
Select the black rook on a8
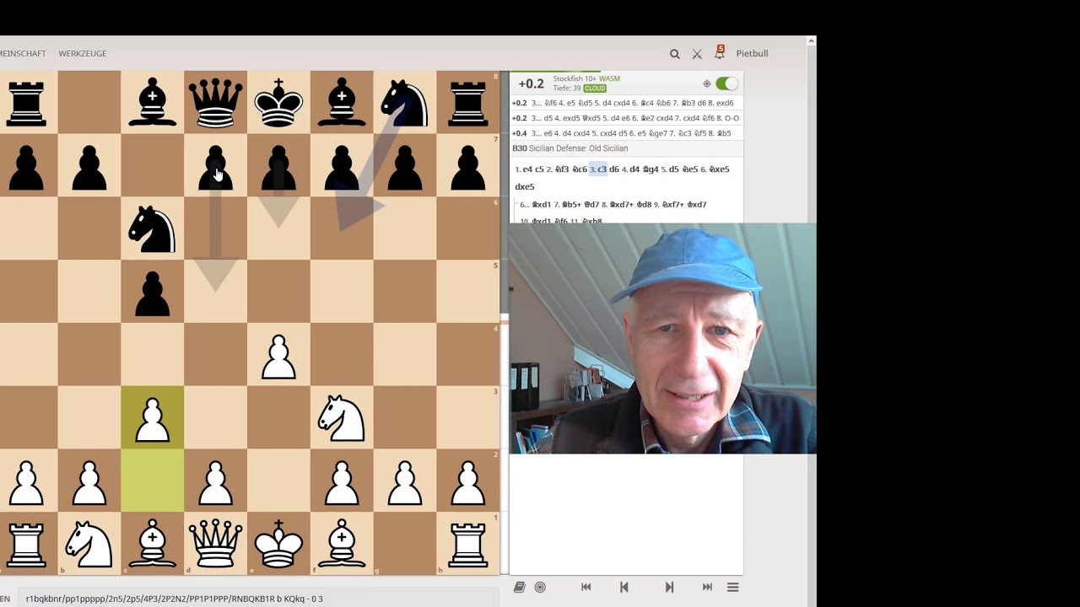tap(26, 102)
